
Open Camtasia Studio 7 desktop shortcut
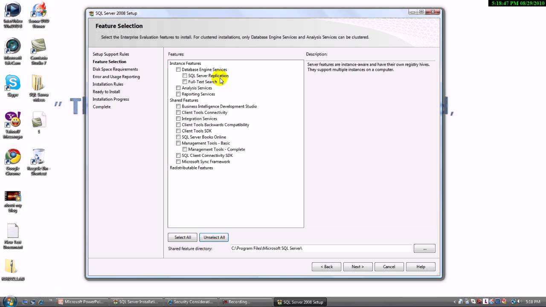click(39, 51)
